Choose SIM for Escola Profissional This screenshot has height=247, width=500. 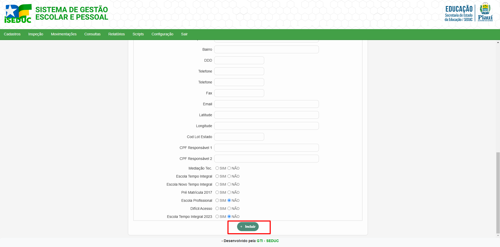pyautogui.click(x=217, y=200)
